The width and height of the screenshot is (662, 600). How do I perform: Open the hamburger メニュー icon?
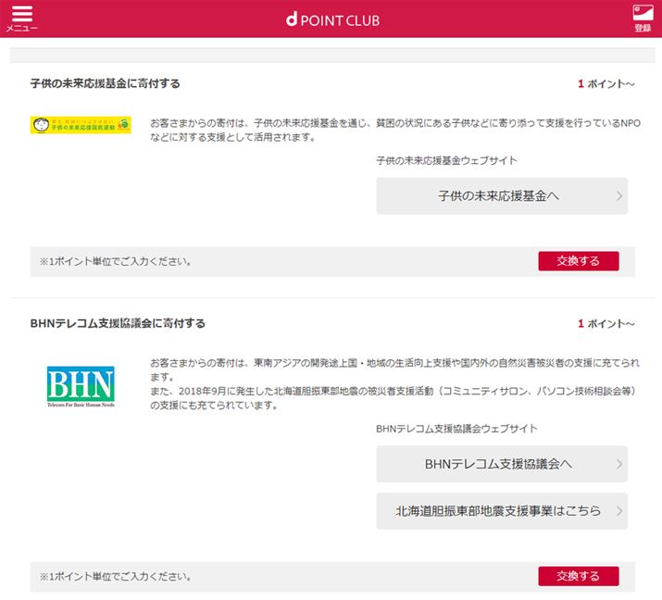pos(21,19)
